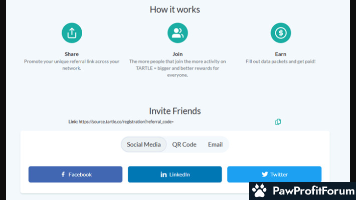Click the "How it works" heading

point(174,9)
